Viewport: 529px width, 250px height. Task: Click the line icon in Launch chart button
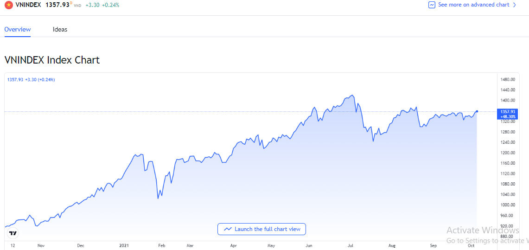coord(228,229)
